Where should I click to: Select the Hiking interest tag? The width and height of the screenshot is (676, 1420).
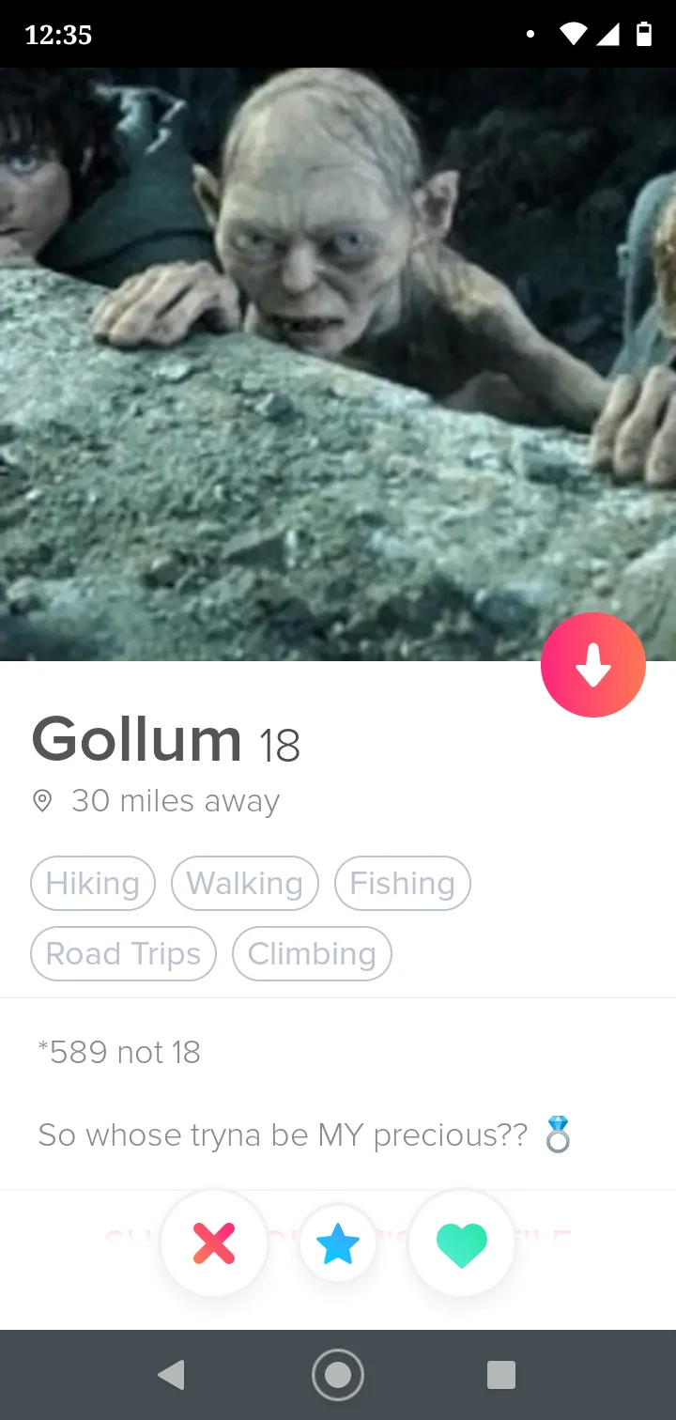click(x=93, y=884)
